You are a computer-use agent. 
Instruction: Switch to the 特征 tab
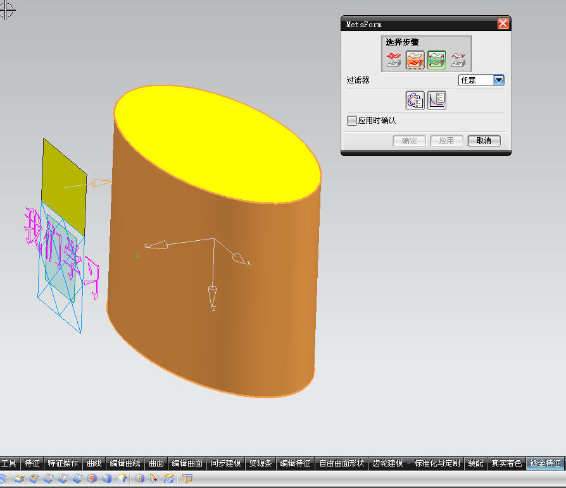(x=32, y=463)
